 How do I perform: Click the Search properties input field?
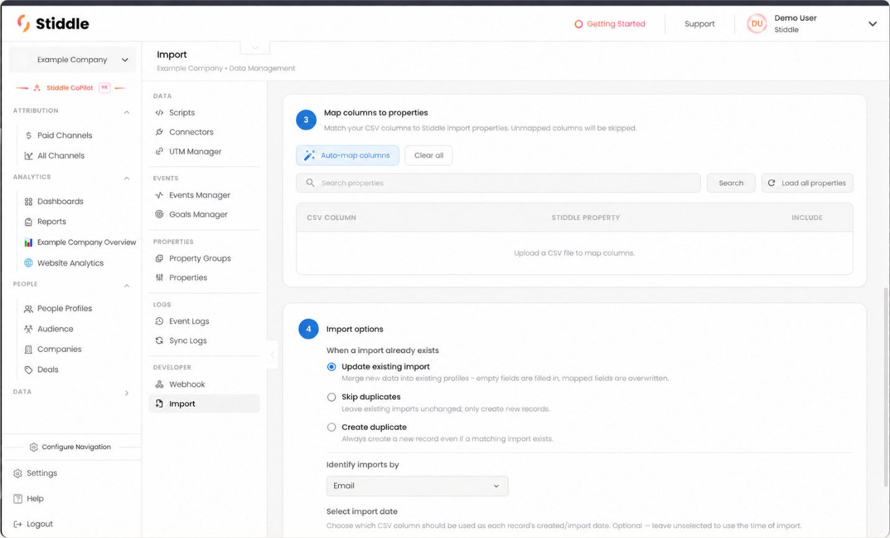(x=499, y=183)
